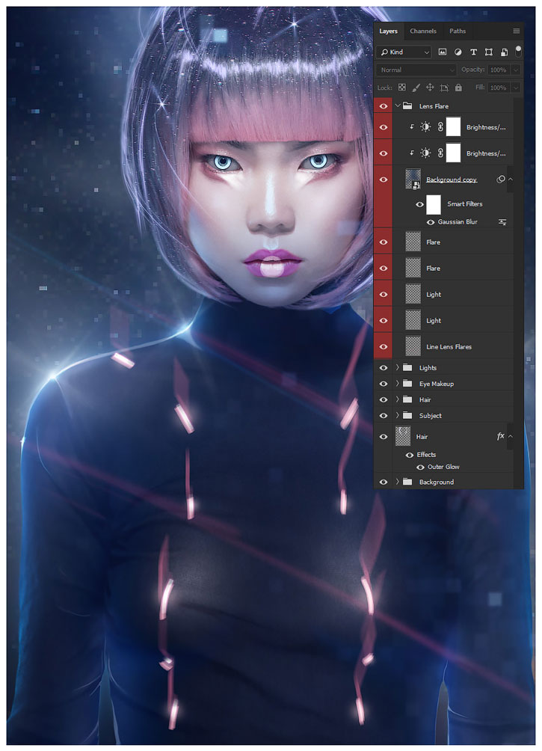
Task: Switch to the Channels tab
Action: (x=423, y=31)
